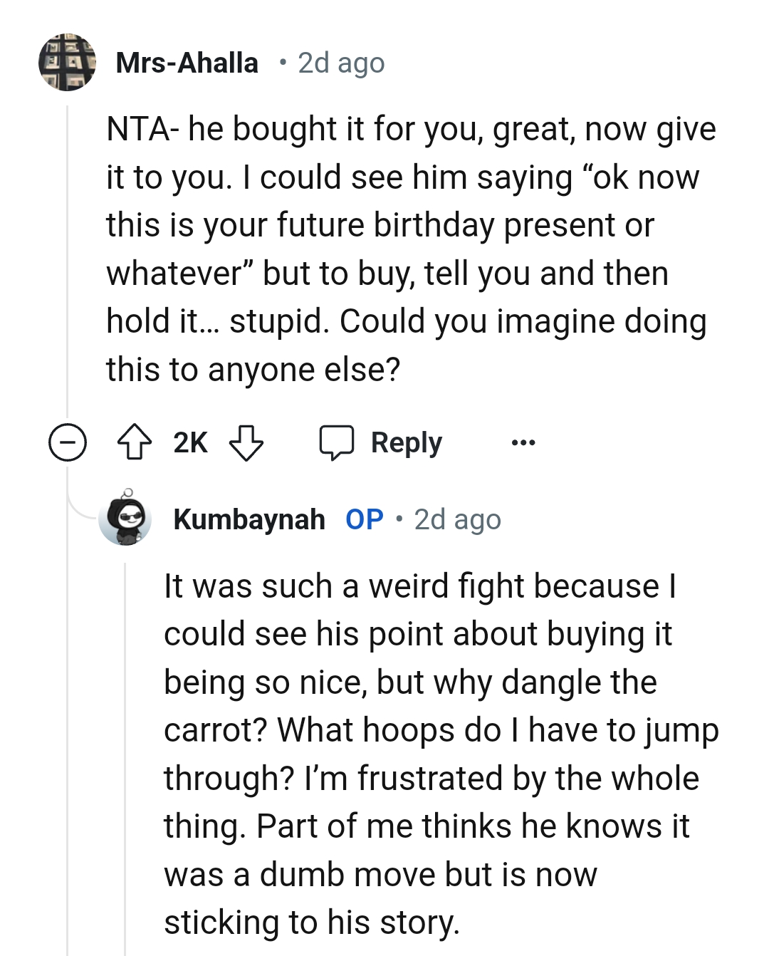769x956 pixels.
Task: Open the three-dot overflow options icon
Action: [x=523, y=442]
